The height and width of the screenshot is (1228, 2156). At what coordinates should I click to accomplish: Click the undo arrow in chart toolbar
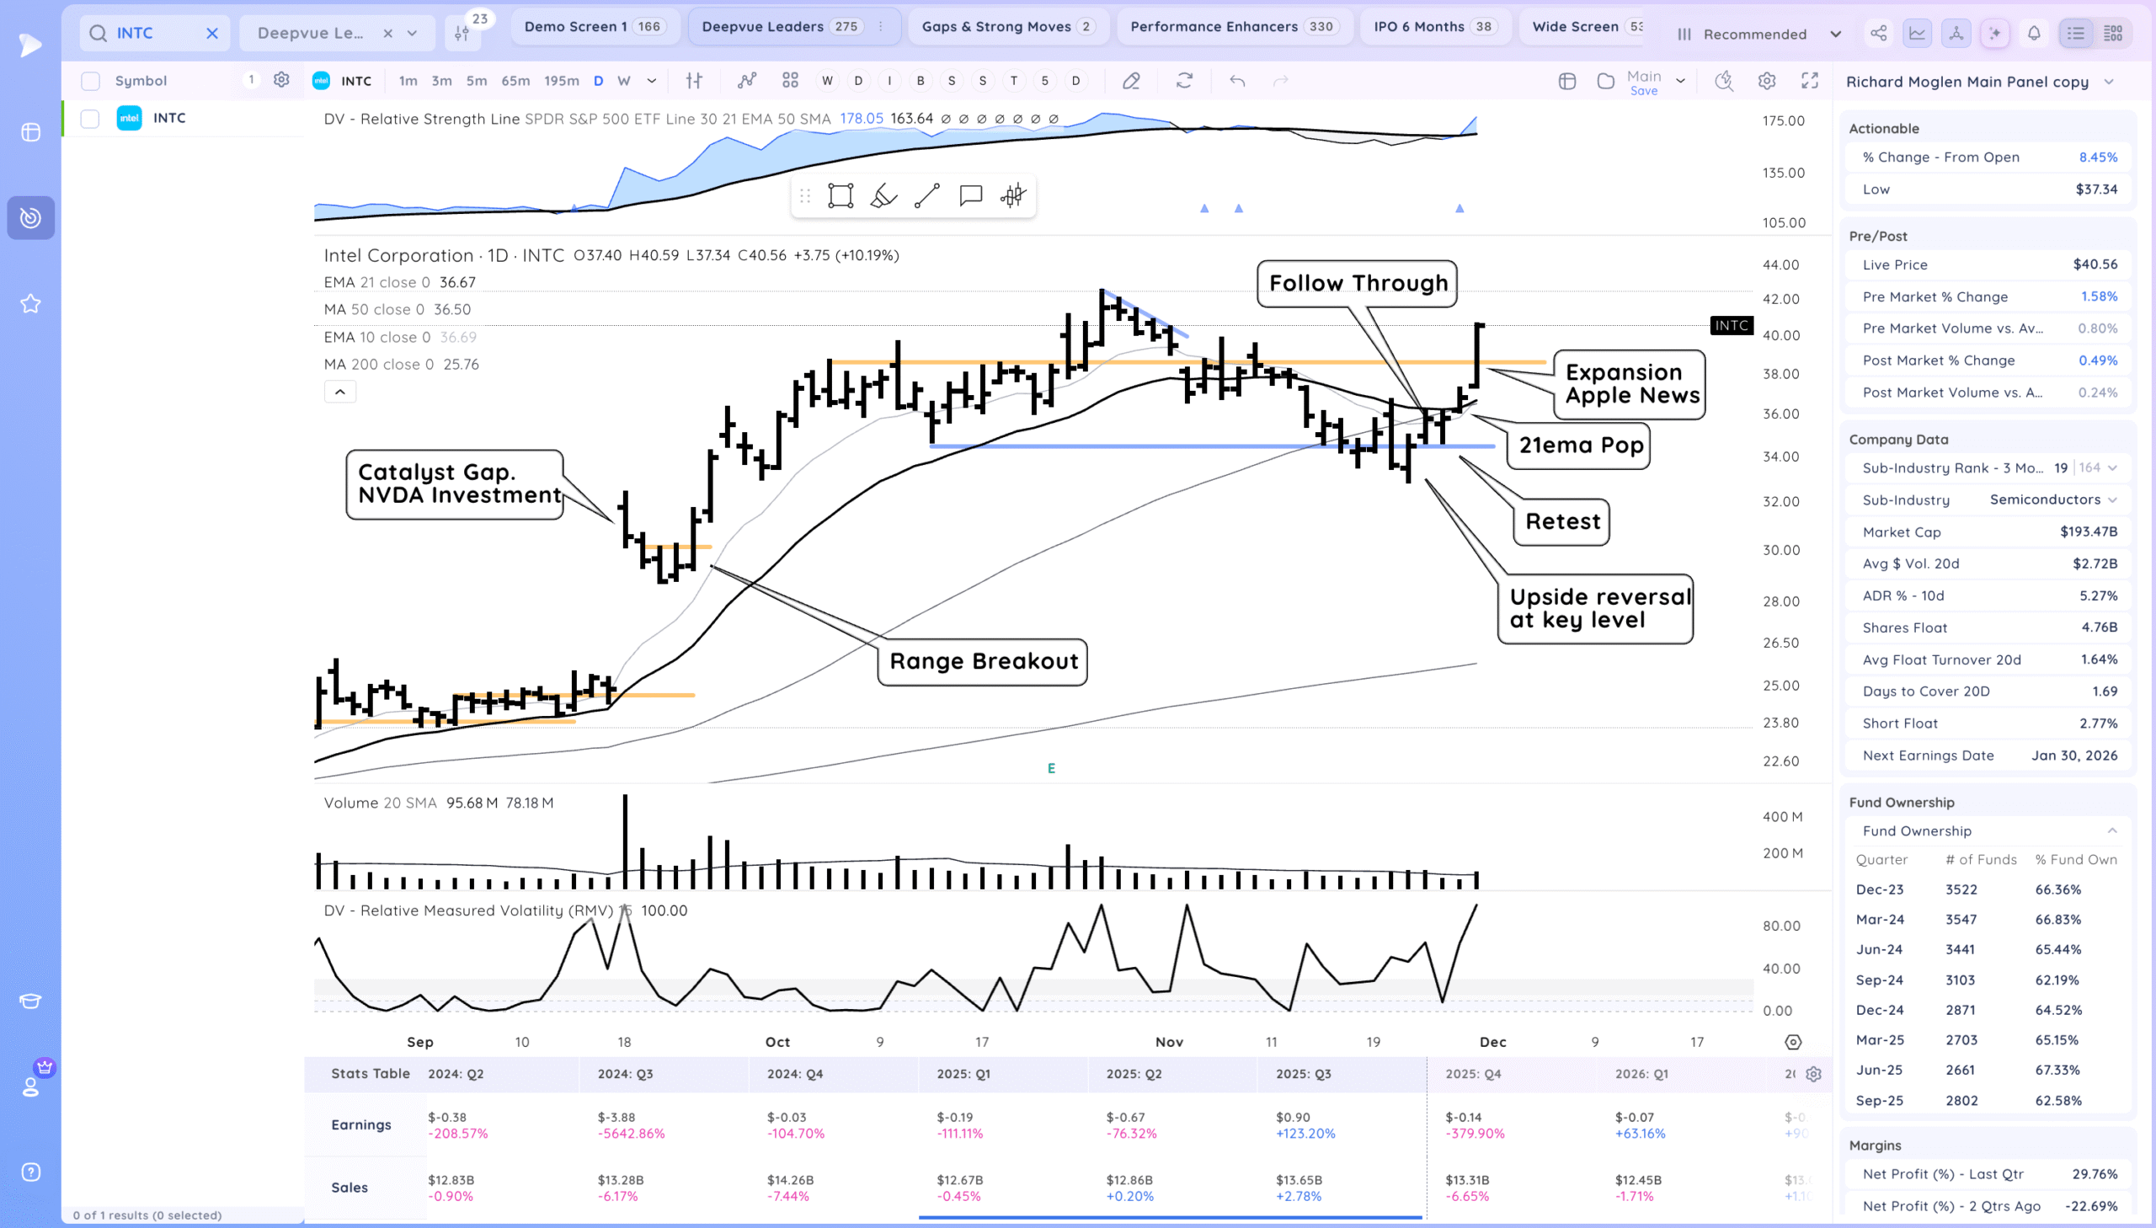pos(1237,81)
